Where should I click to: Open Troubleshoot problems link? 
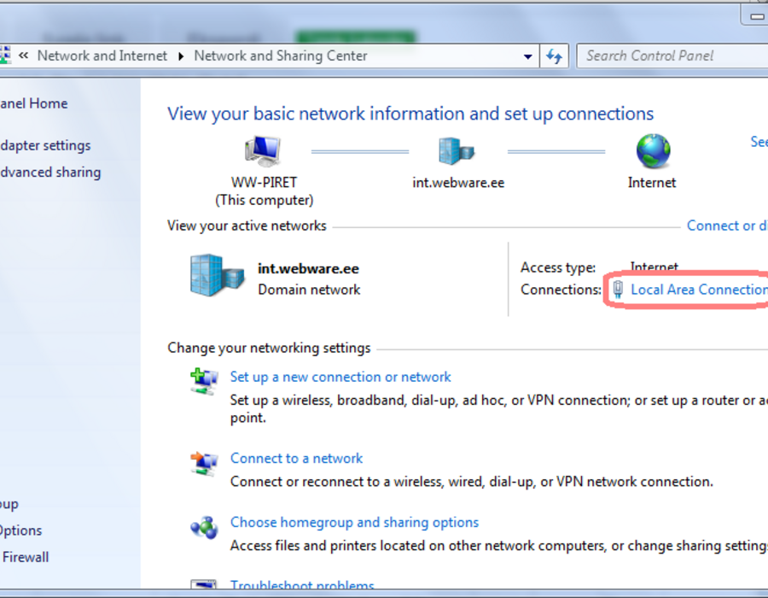[x=302, y=584]
